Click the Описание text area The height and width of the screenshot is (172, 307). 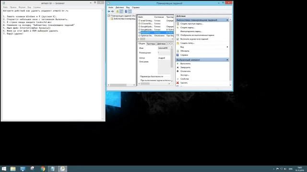(x=164, y=67)
